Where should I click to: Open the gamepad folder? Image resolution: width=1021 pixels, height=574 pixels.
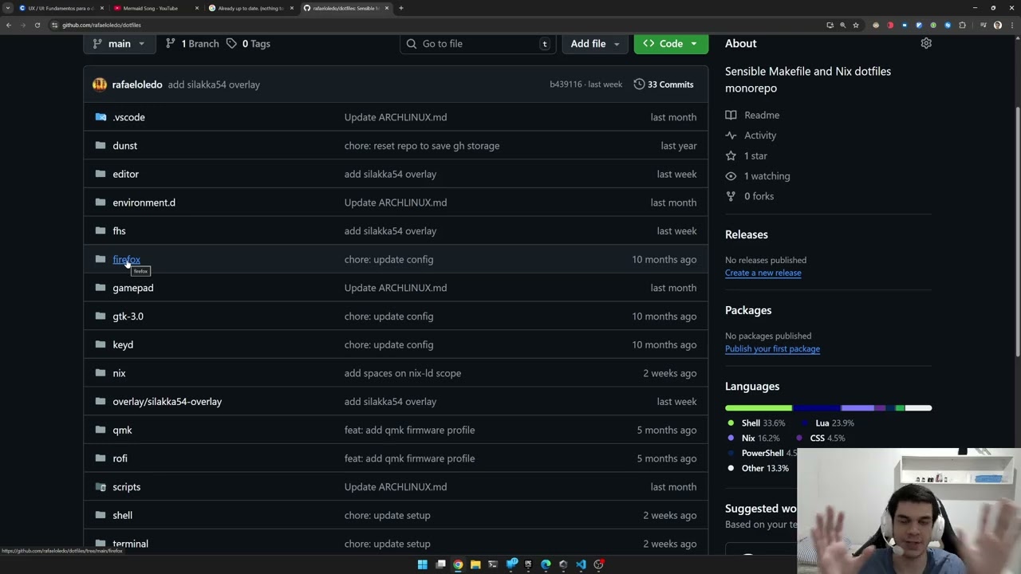coord(132,288)
